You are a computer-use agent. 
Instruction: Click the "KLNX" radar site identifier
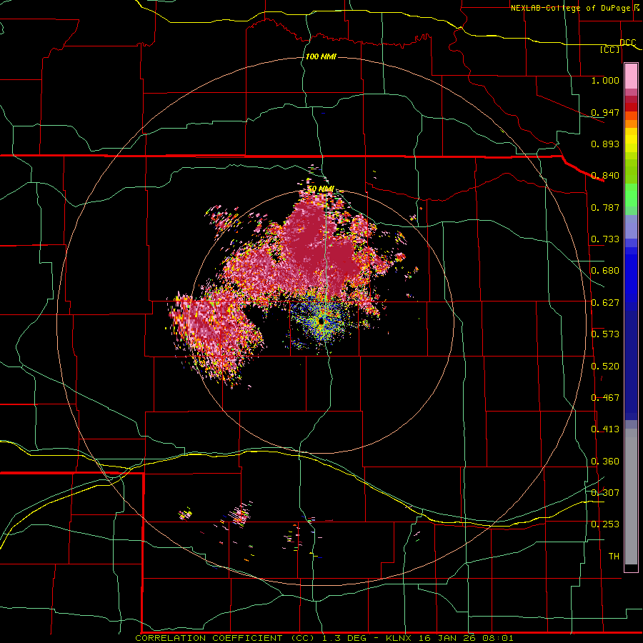coord(400,638)
